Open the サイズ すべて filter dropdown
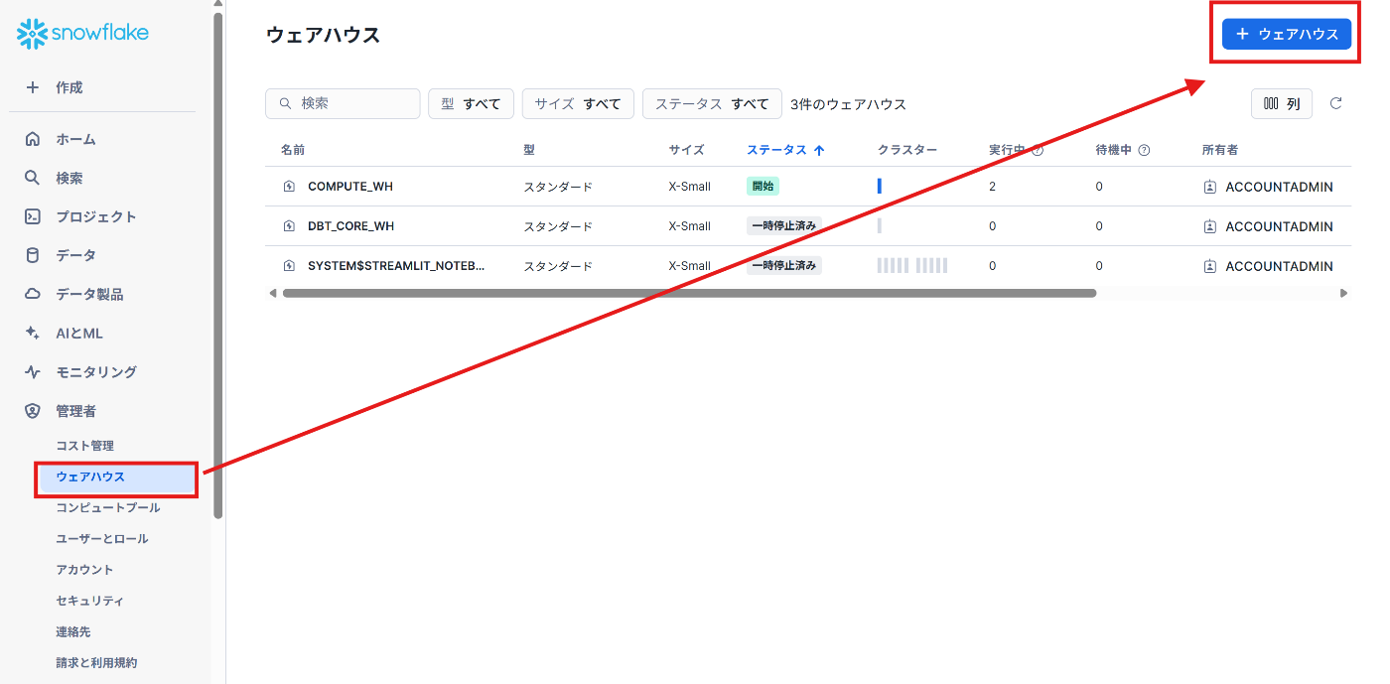Image resolution: width=1390 pixels, height=684 pixels. (x=578, y=103)
